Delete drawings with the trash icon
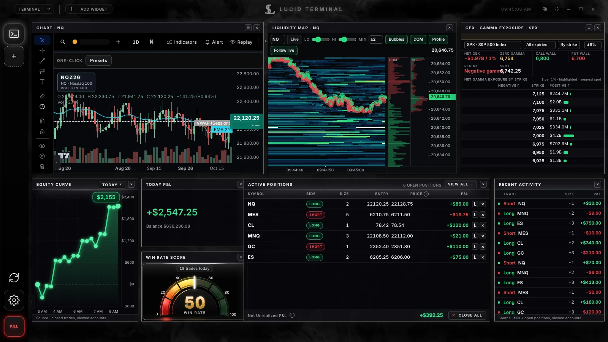Image resolution: width=608 pixels, height=342 pixels. 42,166
